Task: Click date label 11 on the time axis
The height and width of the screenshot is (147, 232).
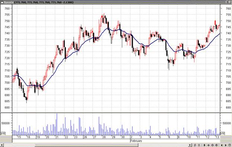Action: pyautogui.click(x=198, y=137)
